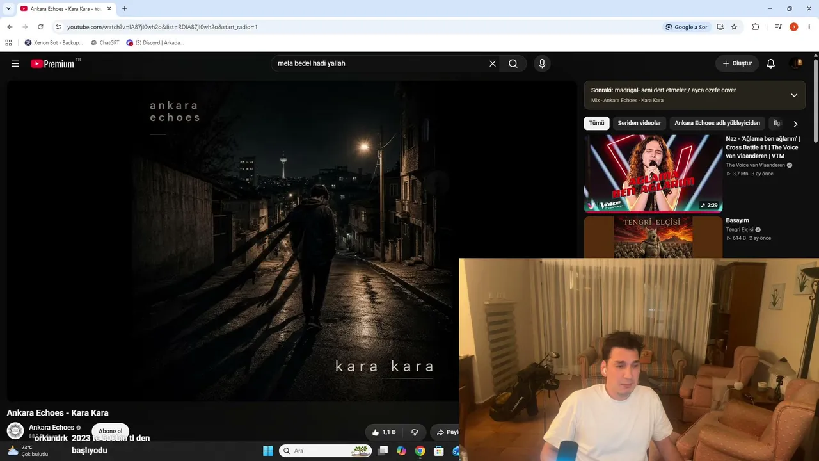Click the Google'a Sor lens button
The width and height of the screenshot is (819, 461).
click(686, 27)
